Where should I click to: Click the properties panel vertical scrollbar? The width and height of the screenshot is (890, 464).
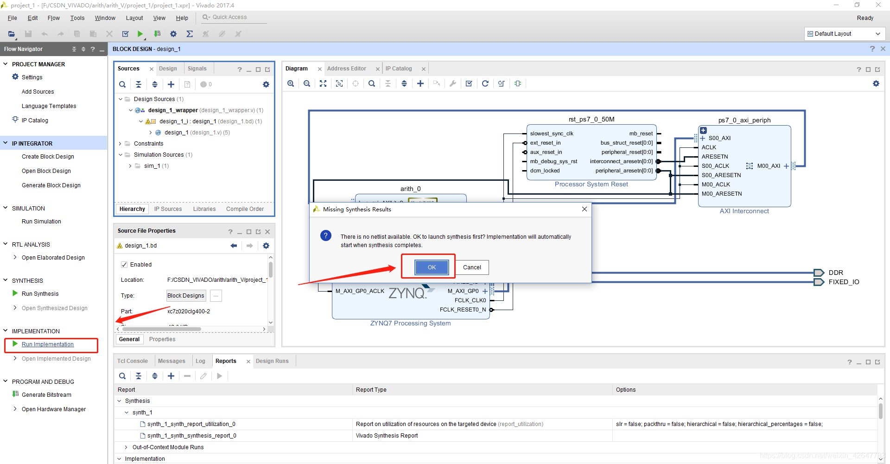tap(270, 269)
